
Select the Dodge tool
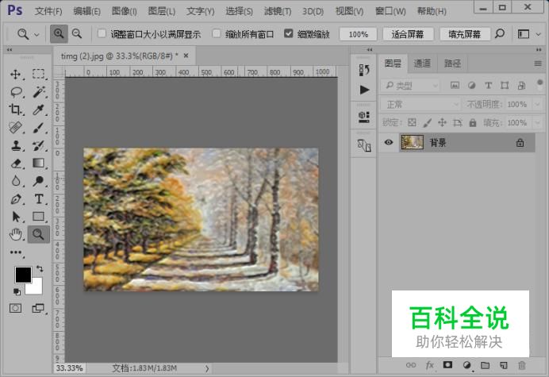[38, 181]
